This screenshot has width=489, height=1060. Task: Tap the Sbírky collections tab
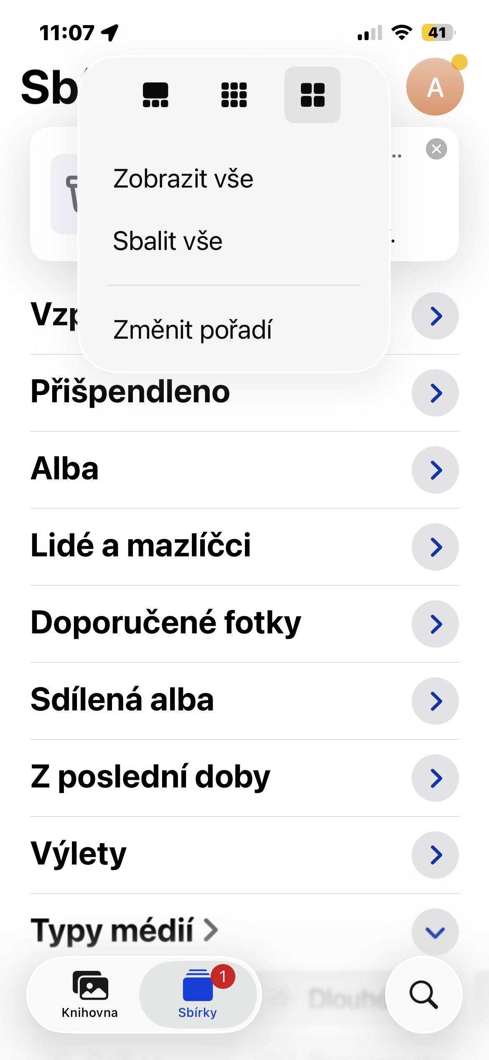tap(198, 994)
